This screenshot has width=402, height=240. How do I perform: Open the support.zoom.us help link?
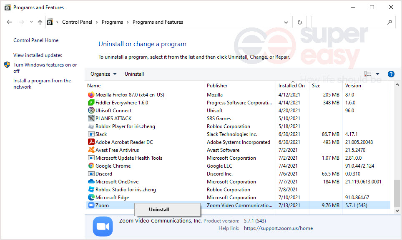coord(278,228)
